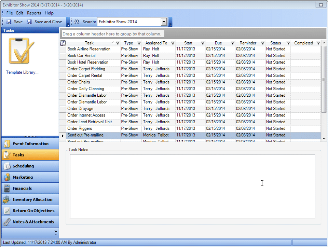
Task: Select the Order Lead Retrieval Unit task
Action: 190,122
